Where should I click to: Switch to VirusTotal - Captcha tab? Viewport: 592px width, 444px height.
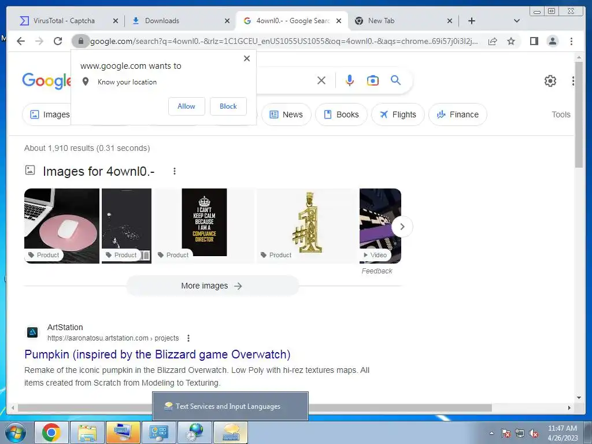[64, 21]
